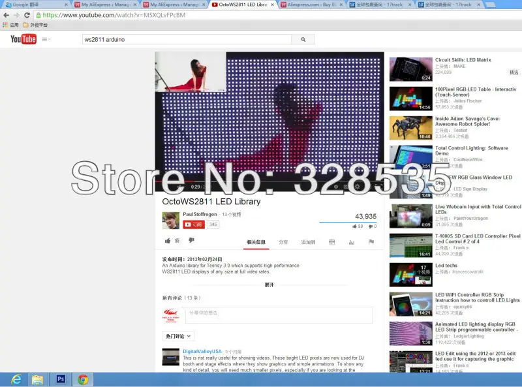Click the 345 subscriber count
The width and height of the screenshot is (522, 387).
(213, 224)
